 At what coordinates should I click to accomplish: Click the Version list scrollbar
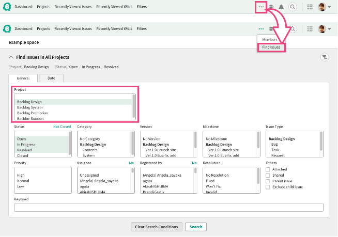coord(195,140)
